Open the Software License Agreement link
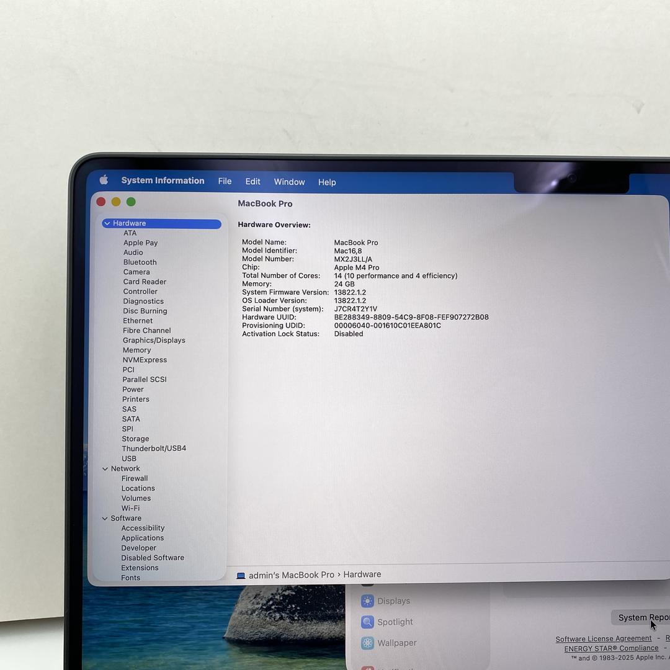 pyautogui.click(x=603, y=638)
